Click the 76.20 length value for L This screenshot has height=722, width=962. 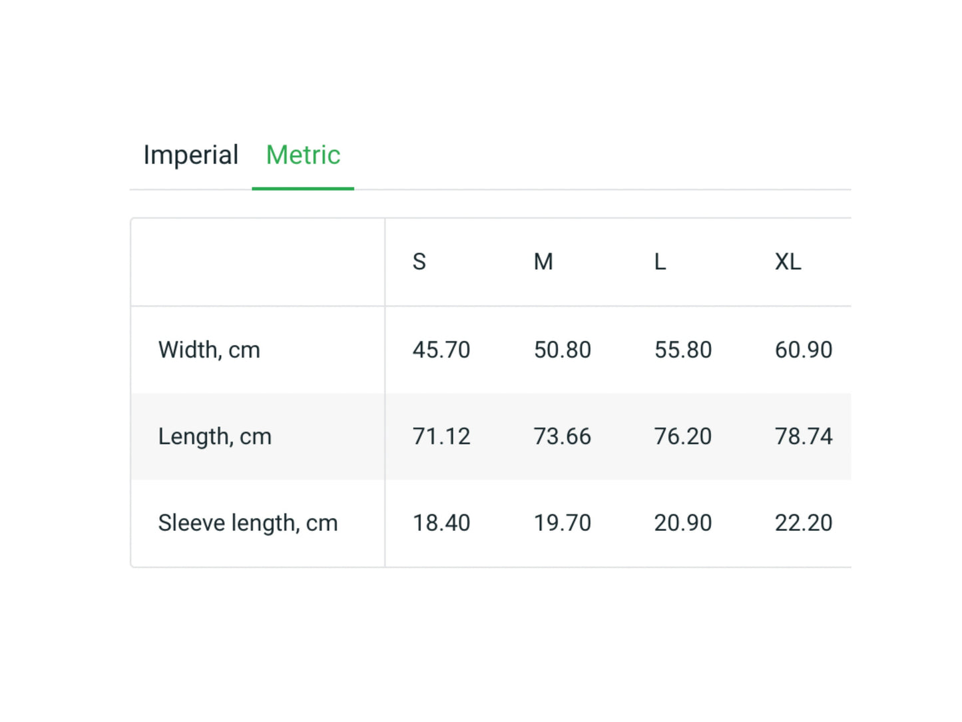683,436
